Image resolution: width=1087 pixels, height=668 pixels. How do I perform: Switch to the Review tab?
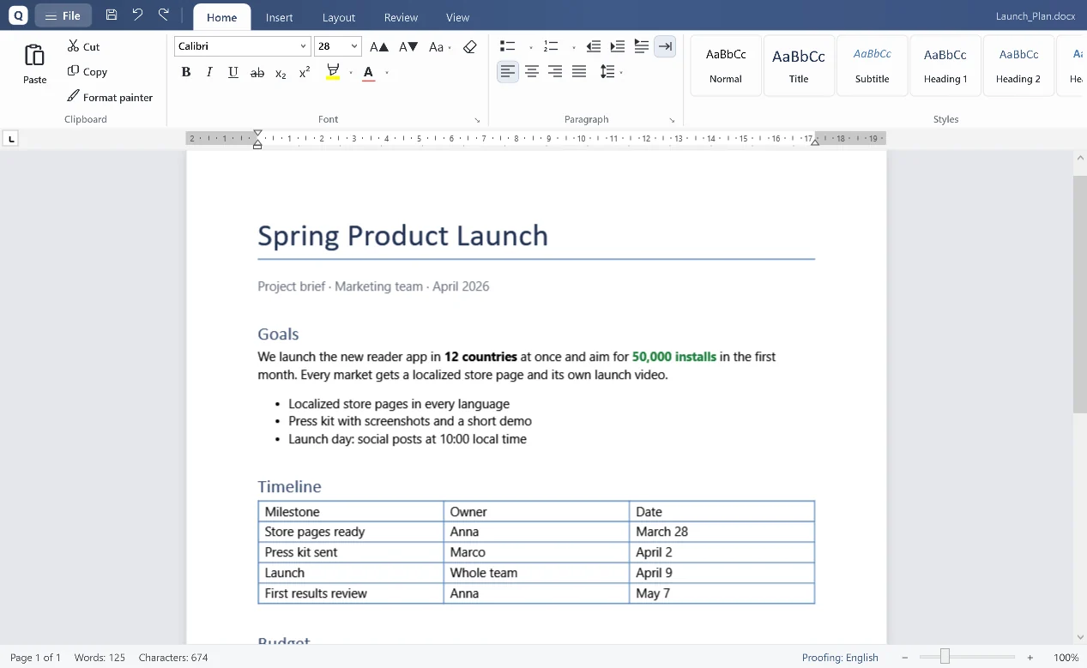[401, 17]
